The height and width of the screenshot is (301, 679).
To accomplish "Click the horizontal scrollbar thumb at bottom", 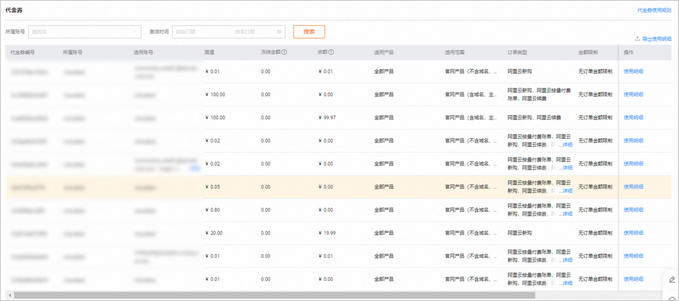I will click(x=274, y=296).
